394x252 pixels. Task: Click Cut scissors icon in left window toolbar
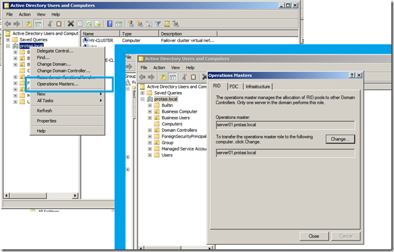click(50, 24)
